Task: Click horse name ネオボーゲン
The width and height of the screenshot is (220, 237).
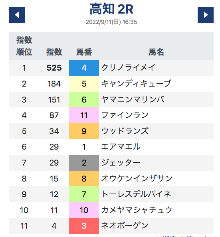Action: (125, 226)
